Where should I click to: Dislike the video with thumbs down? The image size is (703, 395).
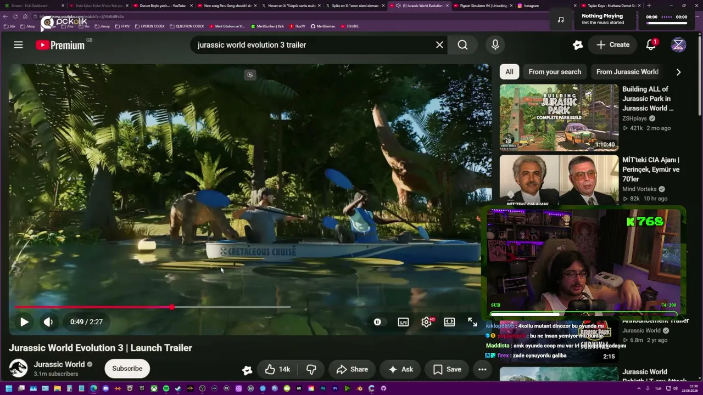coord(311,369)
